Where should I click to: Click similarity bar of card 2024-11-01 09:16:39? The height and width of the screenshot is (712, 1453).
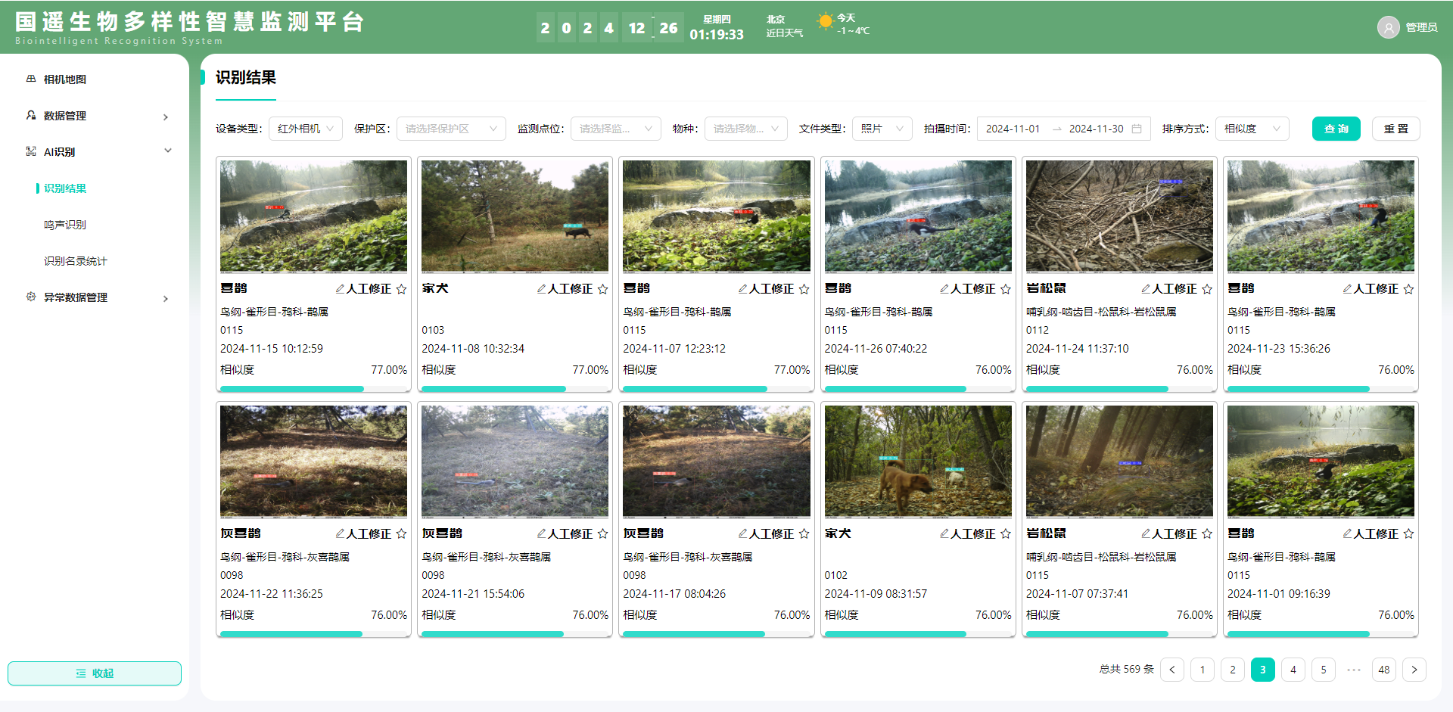[x=1321, y=634]
